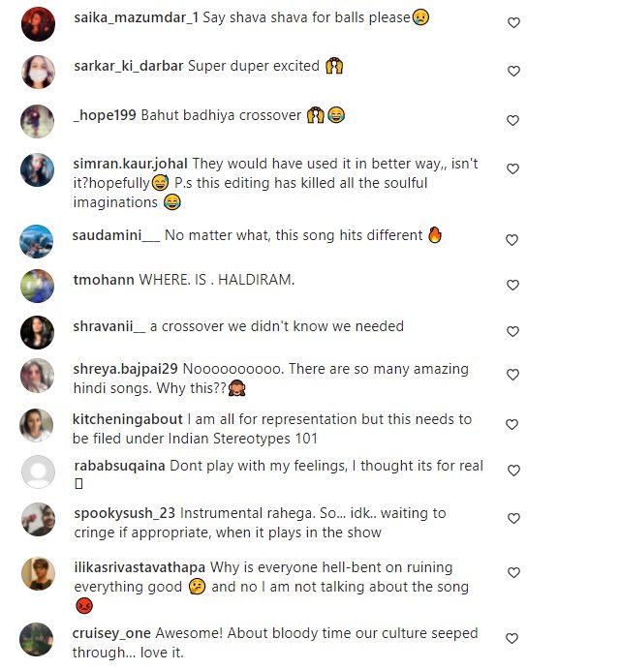Like cruisey_one's Awesome comment
620x669 pixels.
(x=514, y=638)
